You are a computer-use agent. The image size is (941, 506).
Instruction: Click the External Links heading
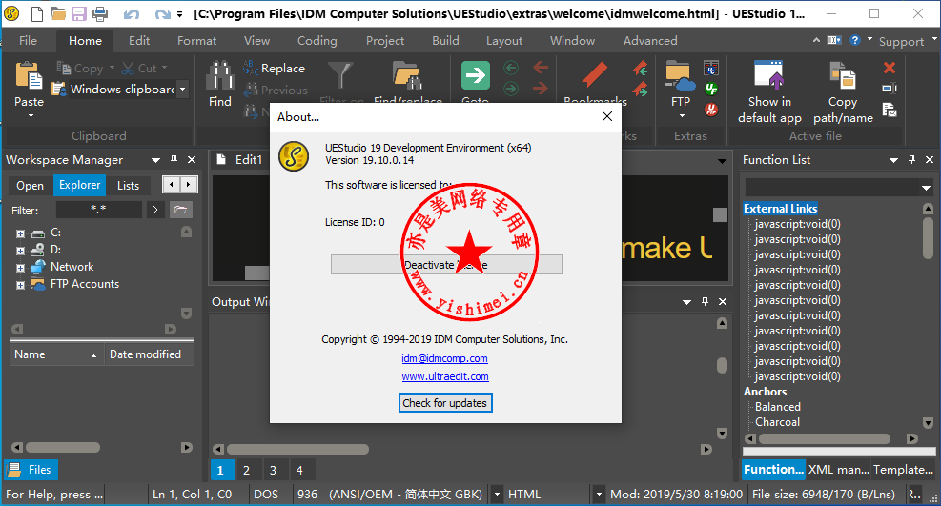click(780, 208)
